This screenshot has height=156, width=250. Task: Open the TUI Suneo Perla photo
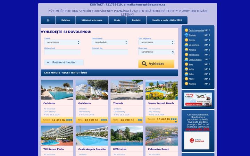(x=57, y=136)
